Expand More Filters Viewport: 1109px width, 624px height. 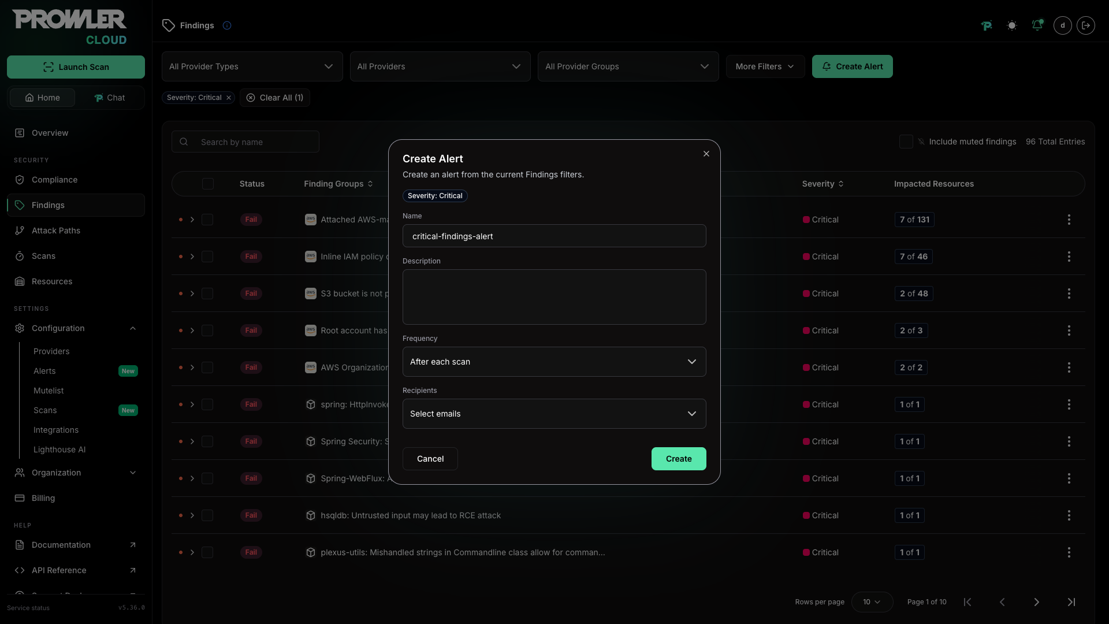click(765, 66)
